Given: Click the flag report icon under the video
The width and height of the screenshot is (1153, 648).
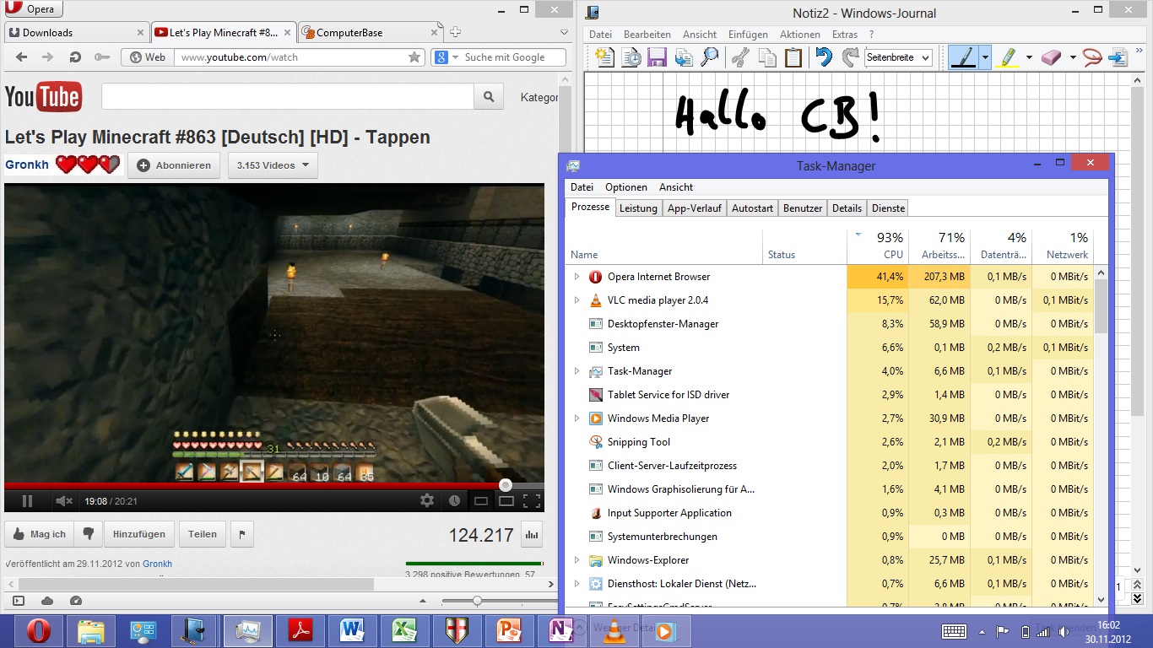Looking at the screenshot, I should click(x=241, y=534).
